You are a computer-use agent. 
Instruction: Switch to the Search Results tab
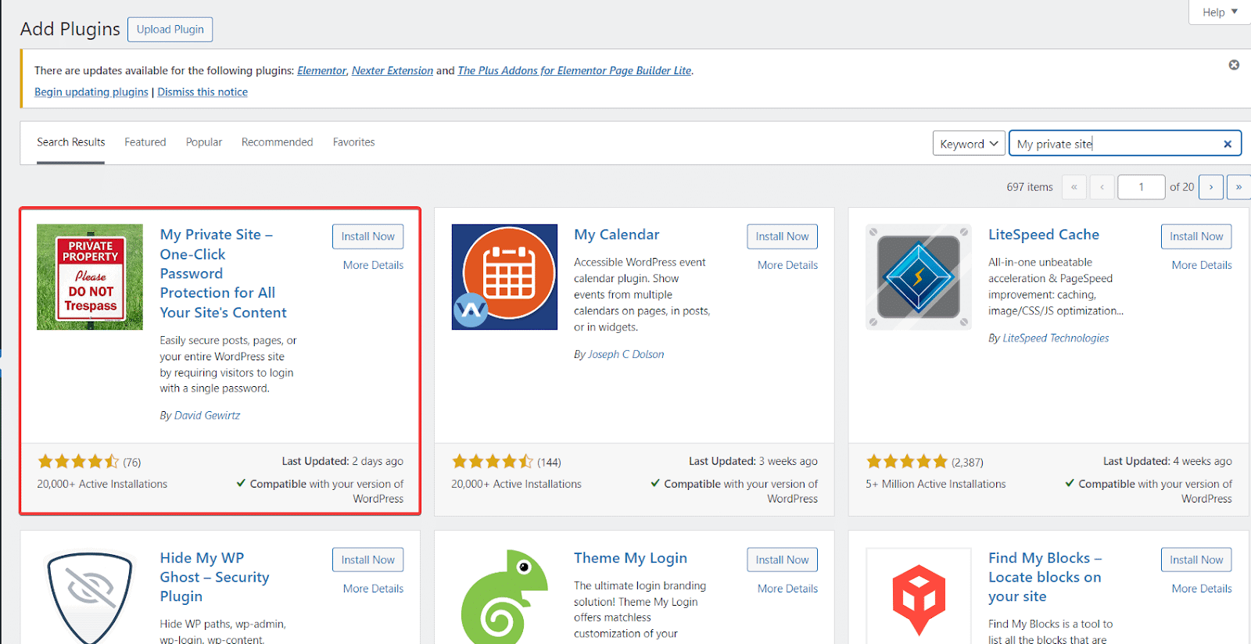[70, 142]
